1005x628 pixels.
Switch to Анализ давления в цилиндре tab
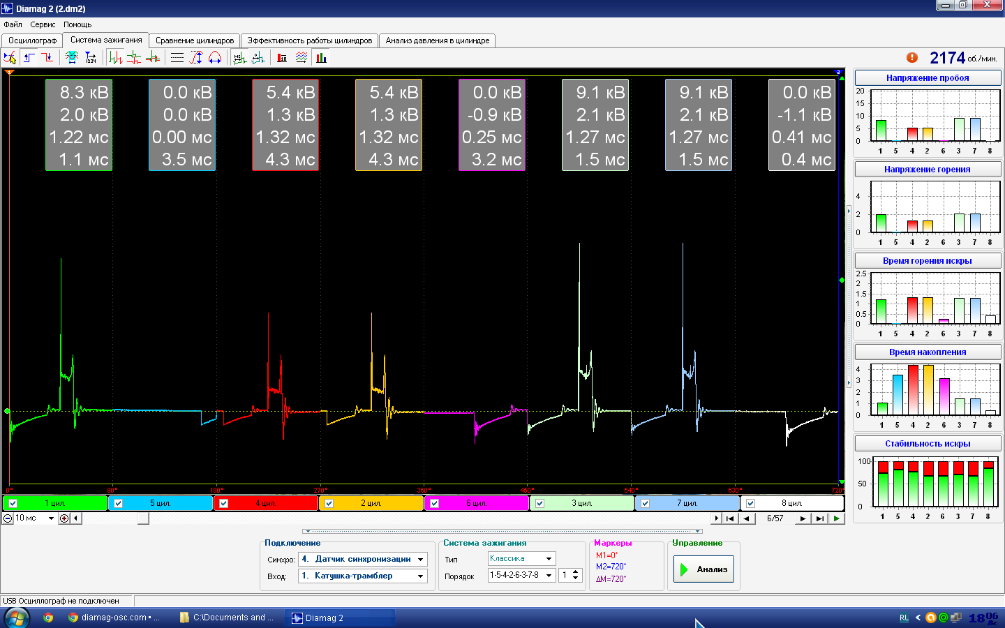coord(438,40)
